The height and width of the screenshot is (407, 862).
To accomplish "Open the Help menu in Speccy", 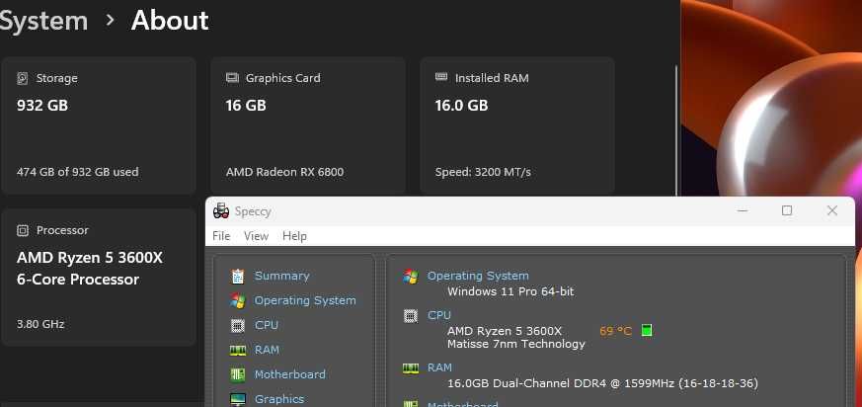I will tap(294, 236).
